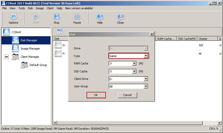Click the RAM Cache column header
223x133 pixels.
coord(166,39)
